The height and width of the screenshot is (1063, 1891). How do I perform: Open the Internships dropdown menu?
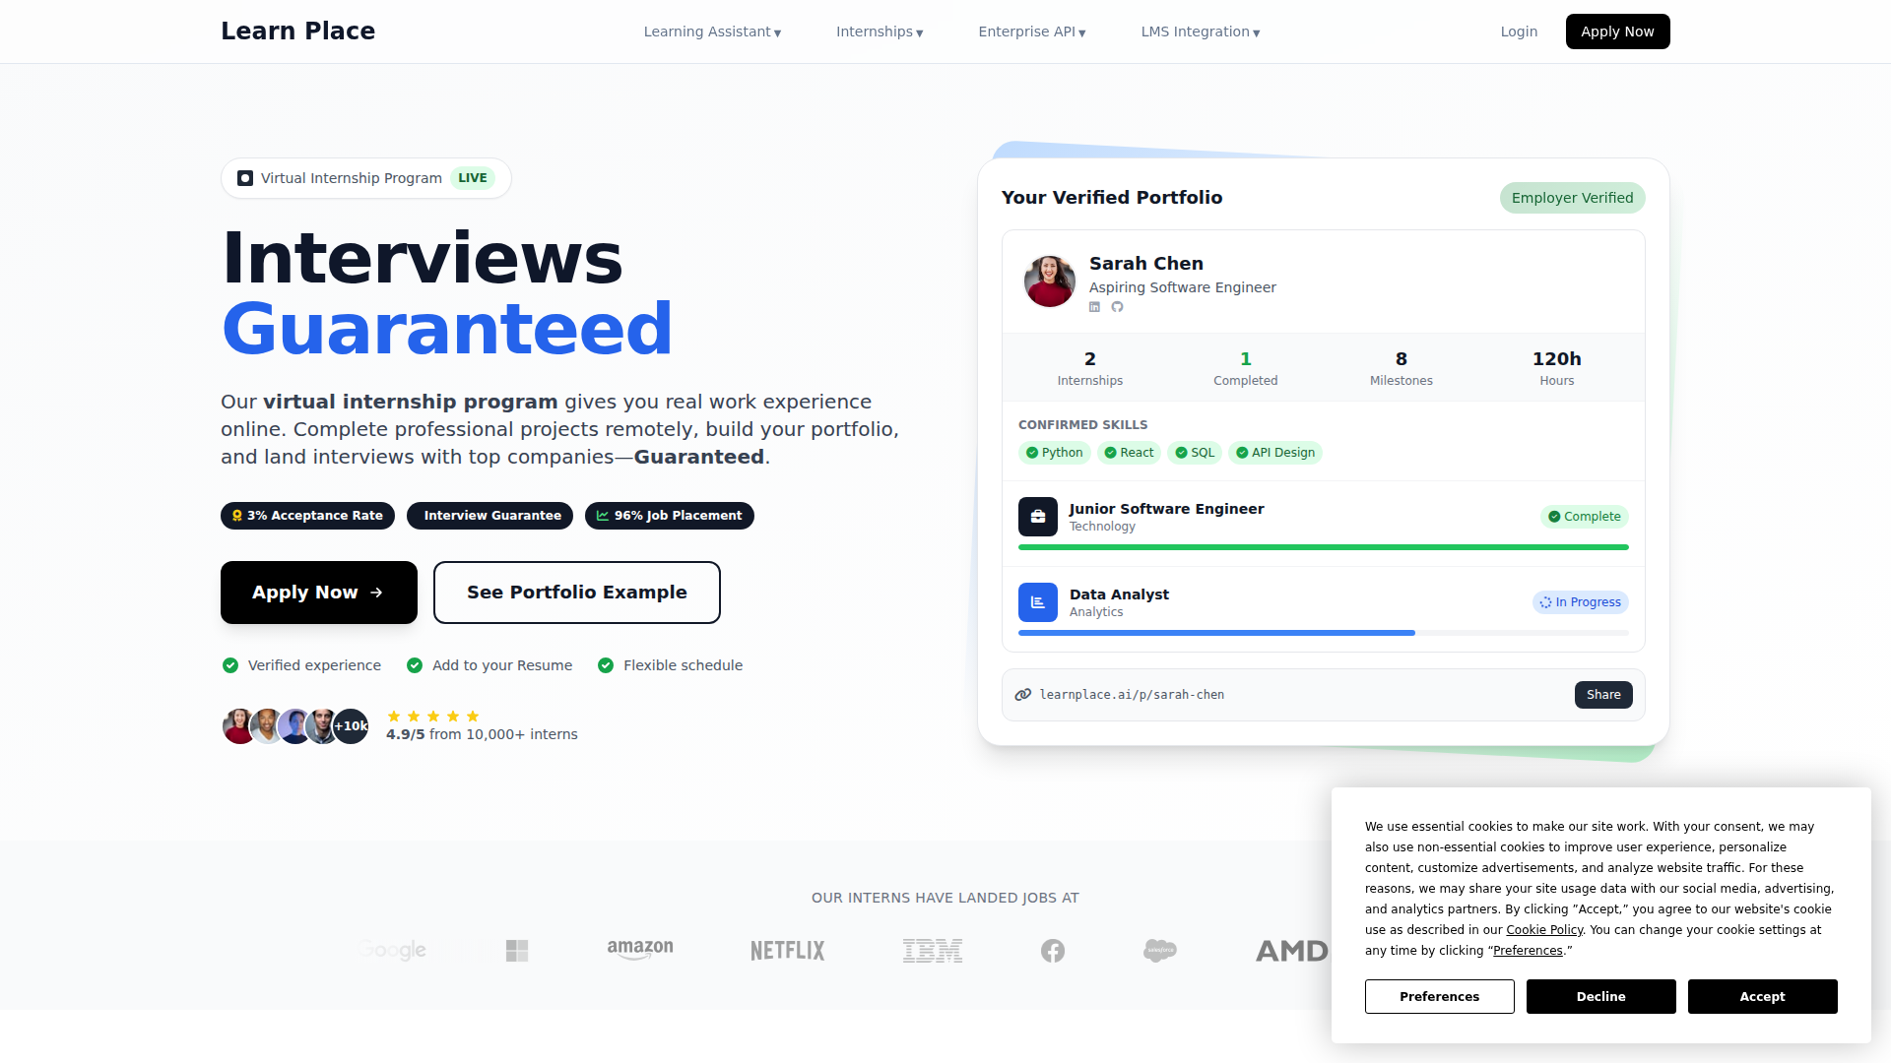[880, 31]
